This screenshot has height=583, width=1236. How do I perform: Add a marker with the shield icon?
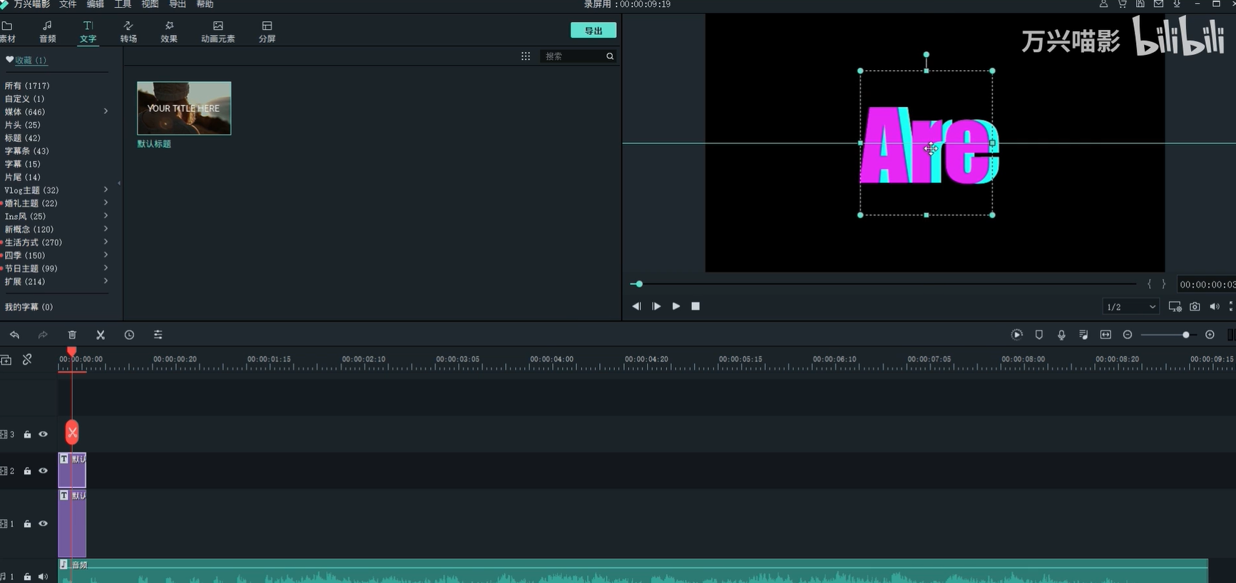point(1039,335)
